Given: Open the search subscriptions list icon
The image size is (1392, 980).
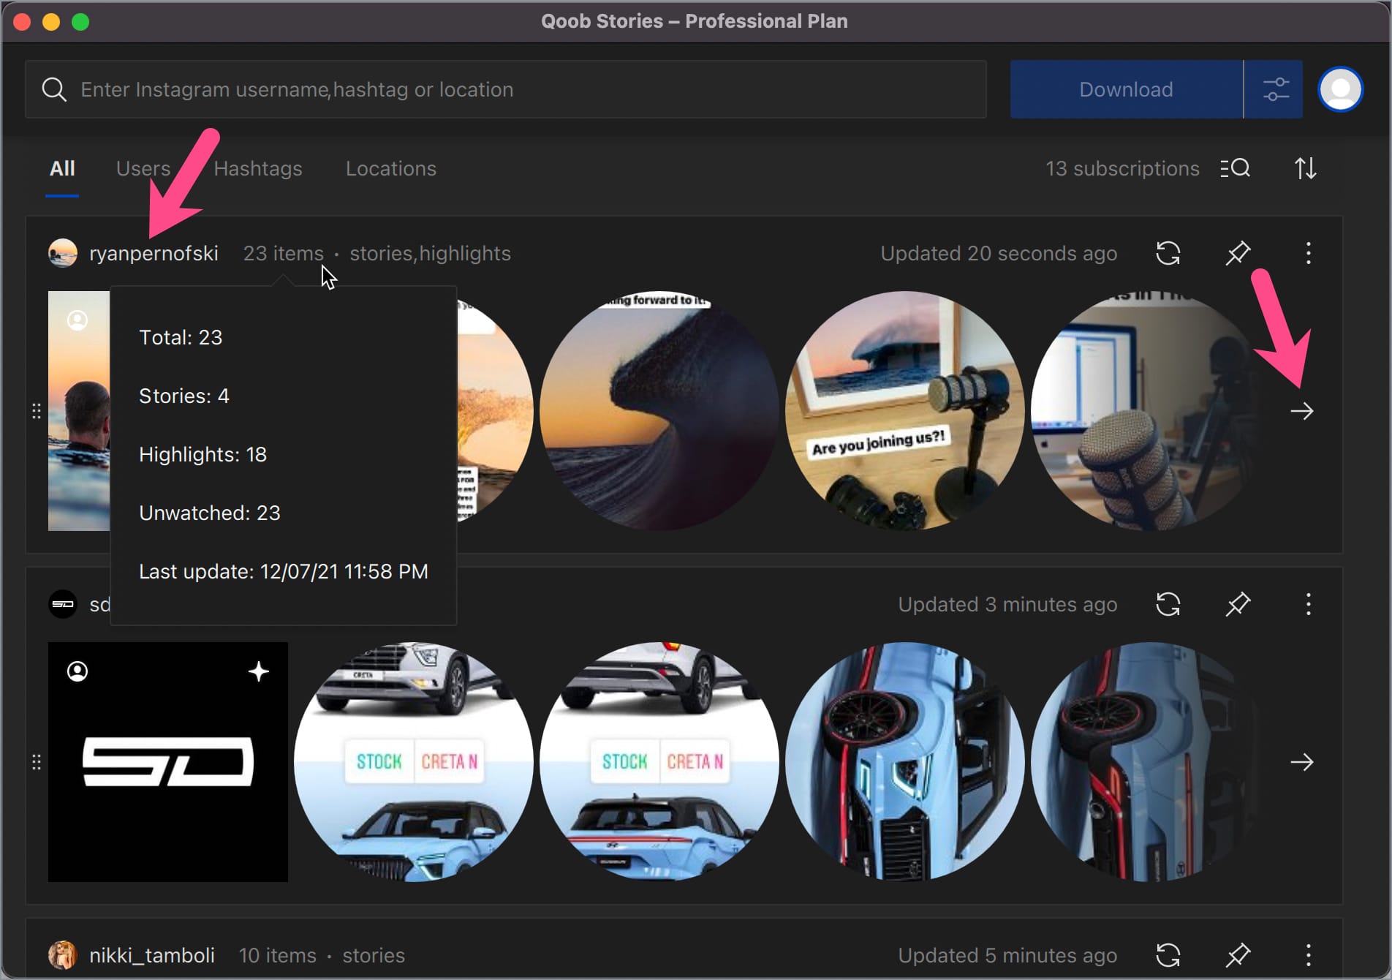Looking at the screenshot, I should pos(1235,169).
